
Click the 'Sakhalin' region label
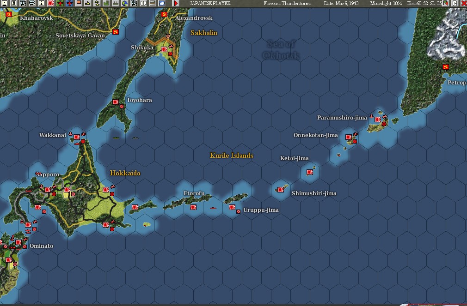(204, 33)
